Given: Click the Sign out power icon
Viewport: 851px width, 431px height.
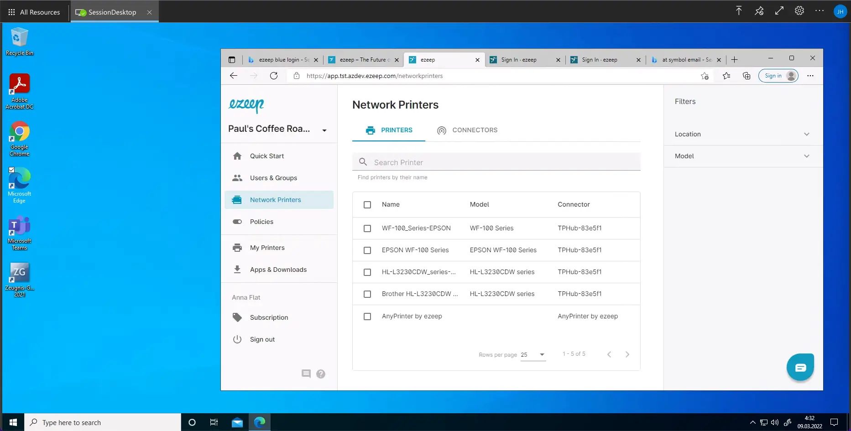Looking at the screenshot, I should click(x=238, y=339).
